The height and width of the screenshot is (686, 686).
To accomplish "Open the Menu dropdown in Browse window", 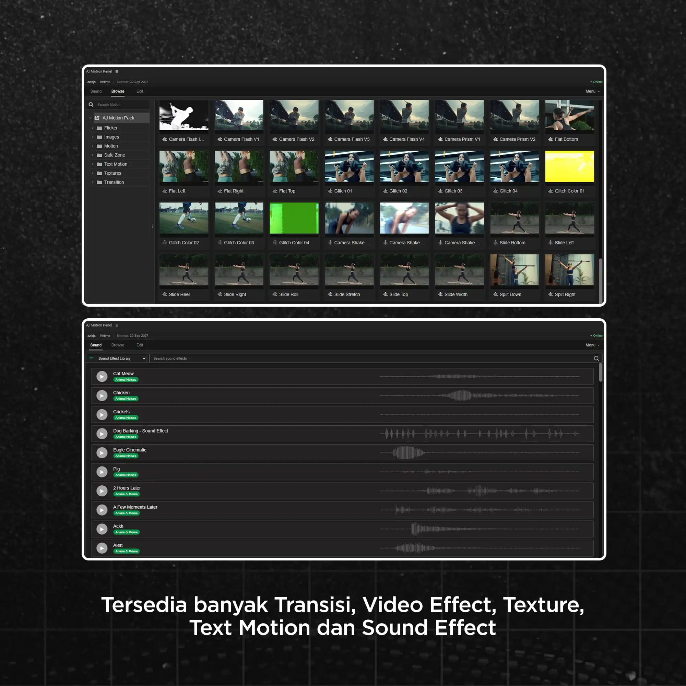I will point(592,91).
